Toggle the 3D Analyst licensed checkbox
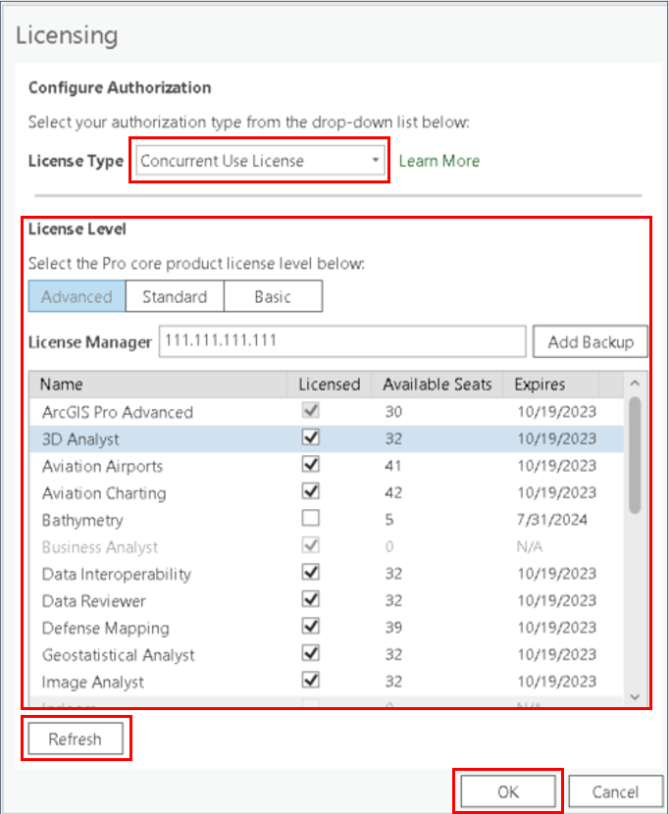The height and width of the screenshot is (814, 669). (311, 437)
